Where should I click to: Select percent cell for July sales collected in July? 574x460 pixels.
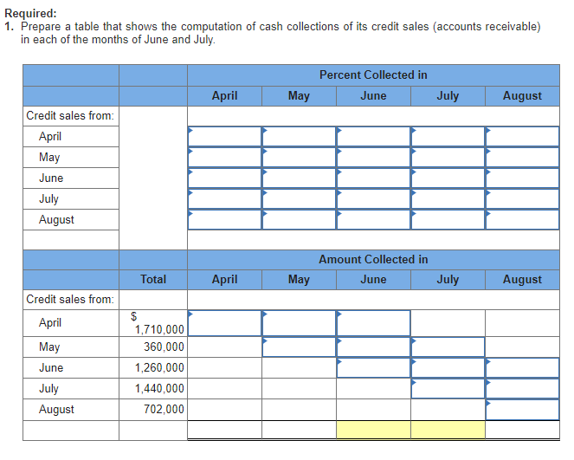point(448,199)
